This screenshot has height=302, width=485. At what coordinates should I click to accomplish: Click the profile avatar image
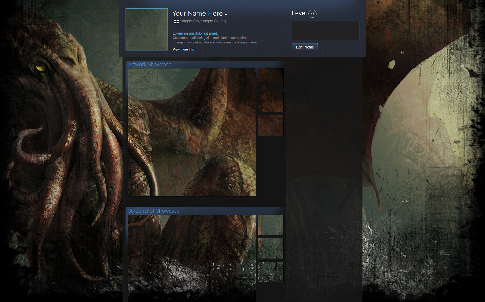tap(147, 29)
